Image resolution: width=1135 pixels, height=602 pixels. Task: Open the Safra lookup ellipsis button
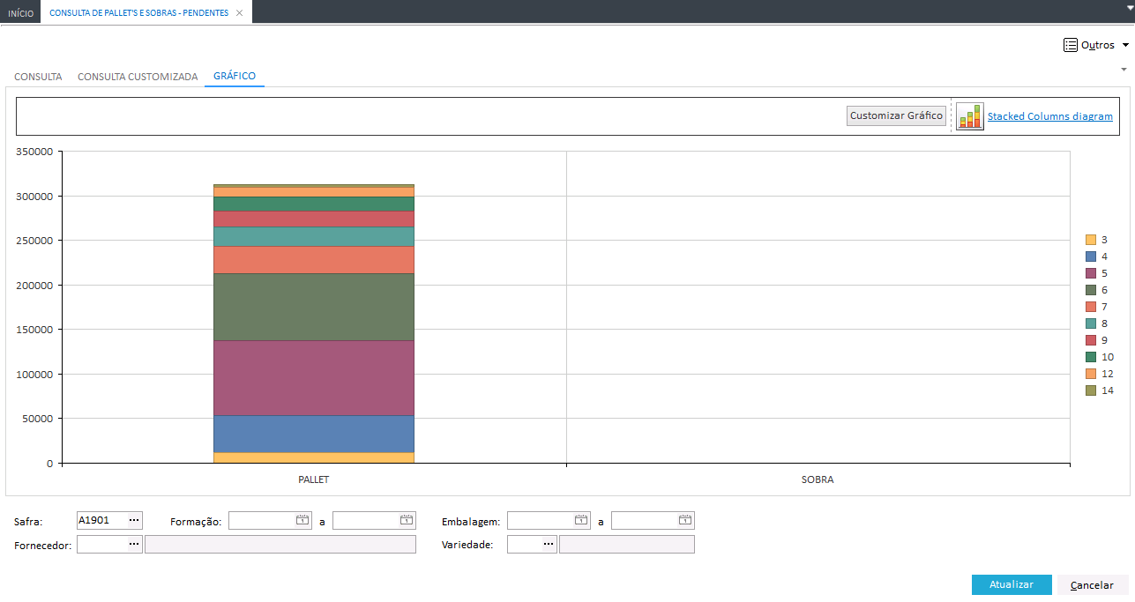[134, 521]
